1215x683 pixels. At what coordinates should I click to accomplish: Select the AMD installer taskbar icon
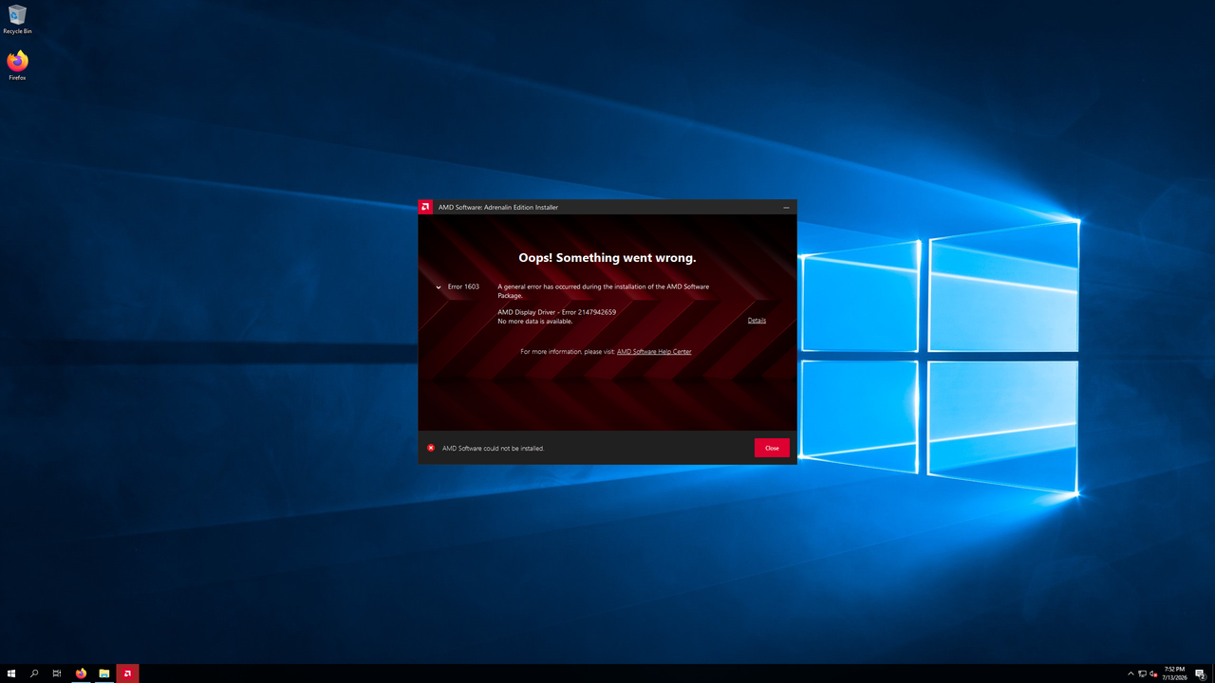(x=127, y=674)
